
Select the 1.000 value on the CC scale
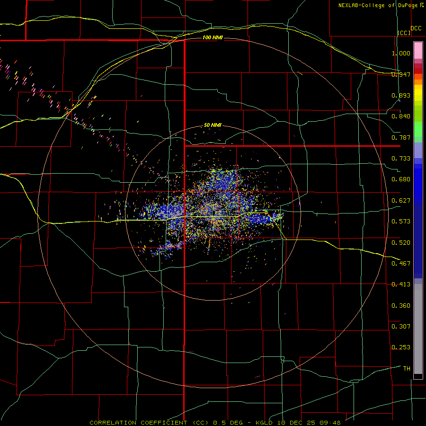401,53
